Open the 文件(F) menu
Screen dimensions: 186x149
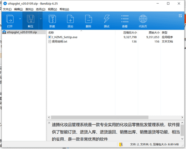(x=7, y=9)
